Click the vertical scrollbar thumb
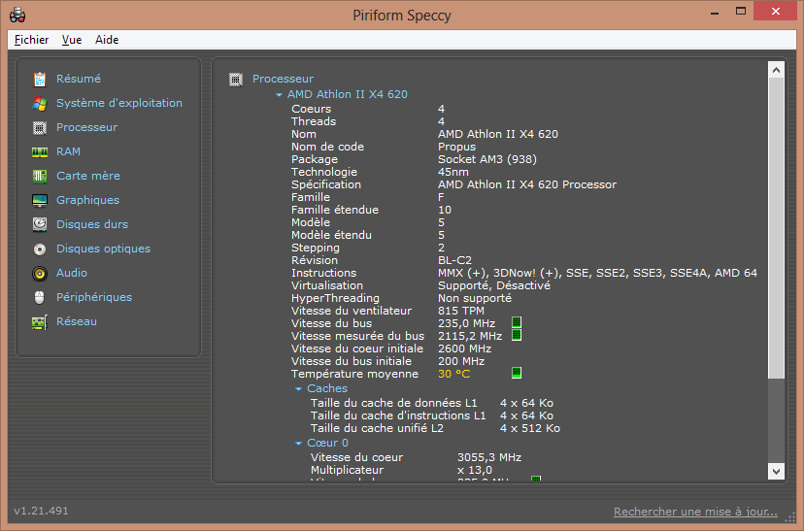The height and width of the screenshot is (531, 804). pos(776,228)
